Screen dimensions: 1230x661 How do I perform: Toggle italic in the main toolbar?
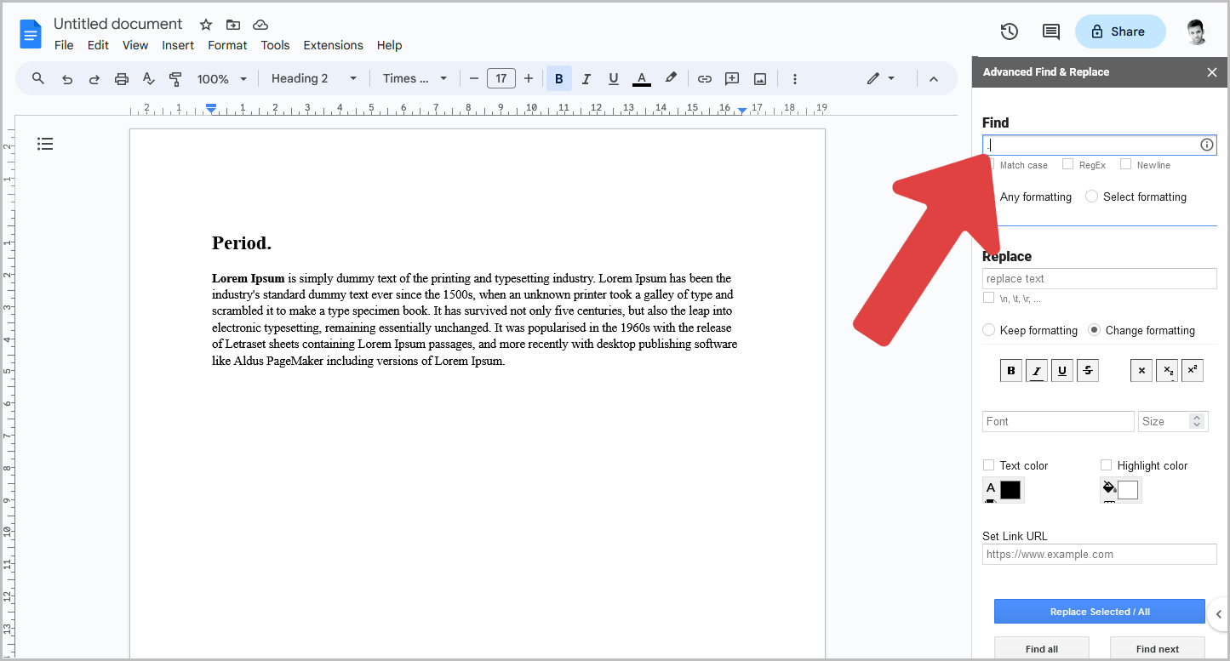tap(586, 79)
